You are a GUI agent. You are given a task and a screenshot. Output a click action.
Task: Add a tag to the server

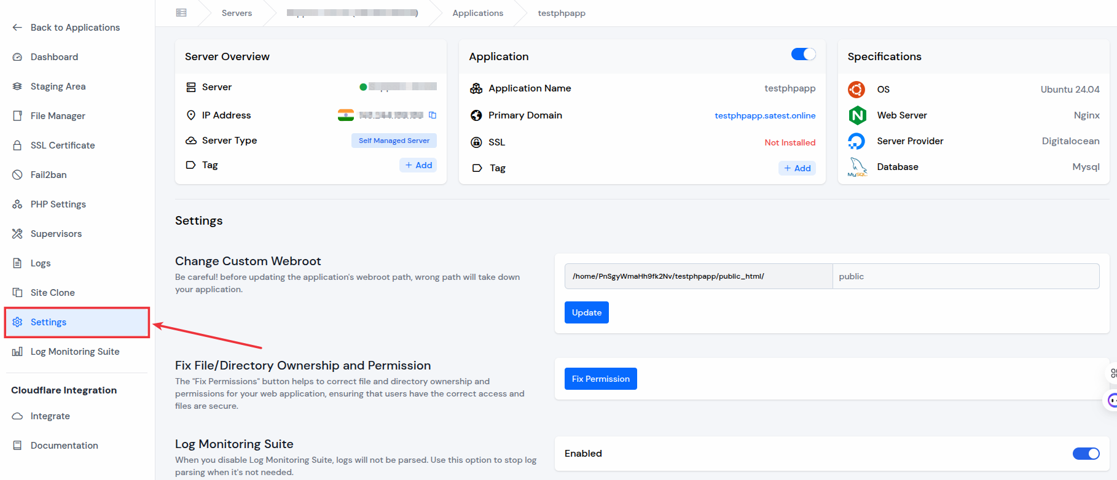pyautogui.click(x=418, y=165)
